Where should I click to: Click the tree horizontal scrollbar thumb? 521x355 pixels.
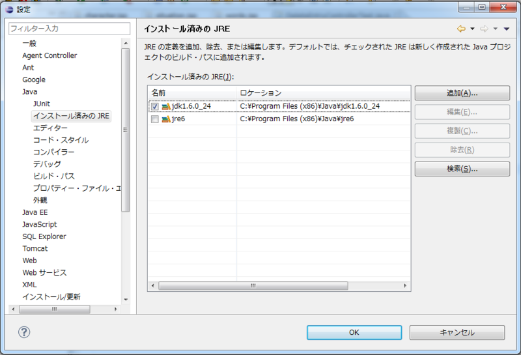click(x=55, y=309)
